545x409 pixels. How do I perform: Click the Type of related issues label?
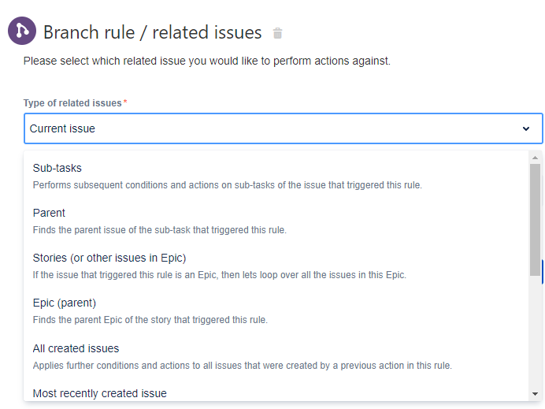(72, 103)
